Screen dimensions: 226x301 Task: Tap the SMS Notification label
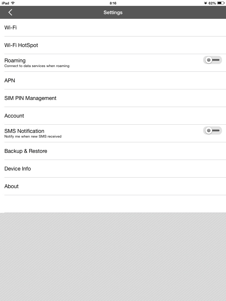pyautogui.click(x=24, y=131)
